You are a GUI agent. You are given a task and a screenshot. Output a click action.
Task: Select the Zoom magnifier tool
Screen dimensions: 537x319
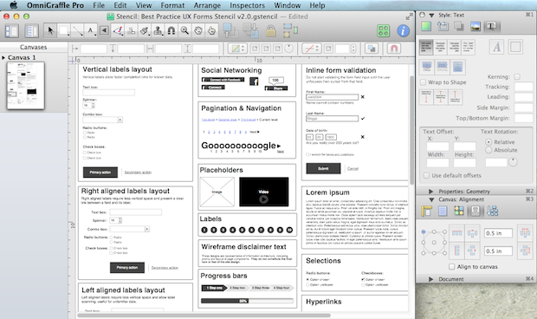point(184,31)
